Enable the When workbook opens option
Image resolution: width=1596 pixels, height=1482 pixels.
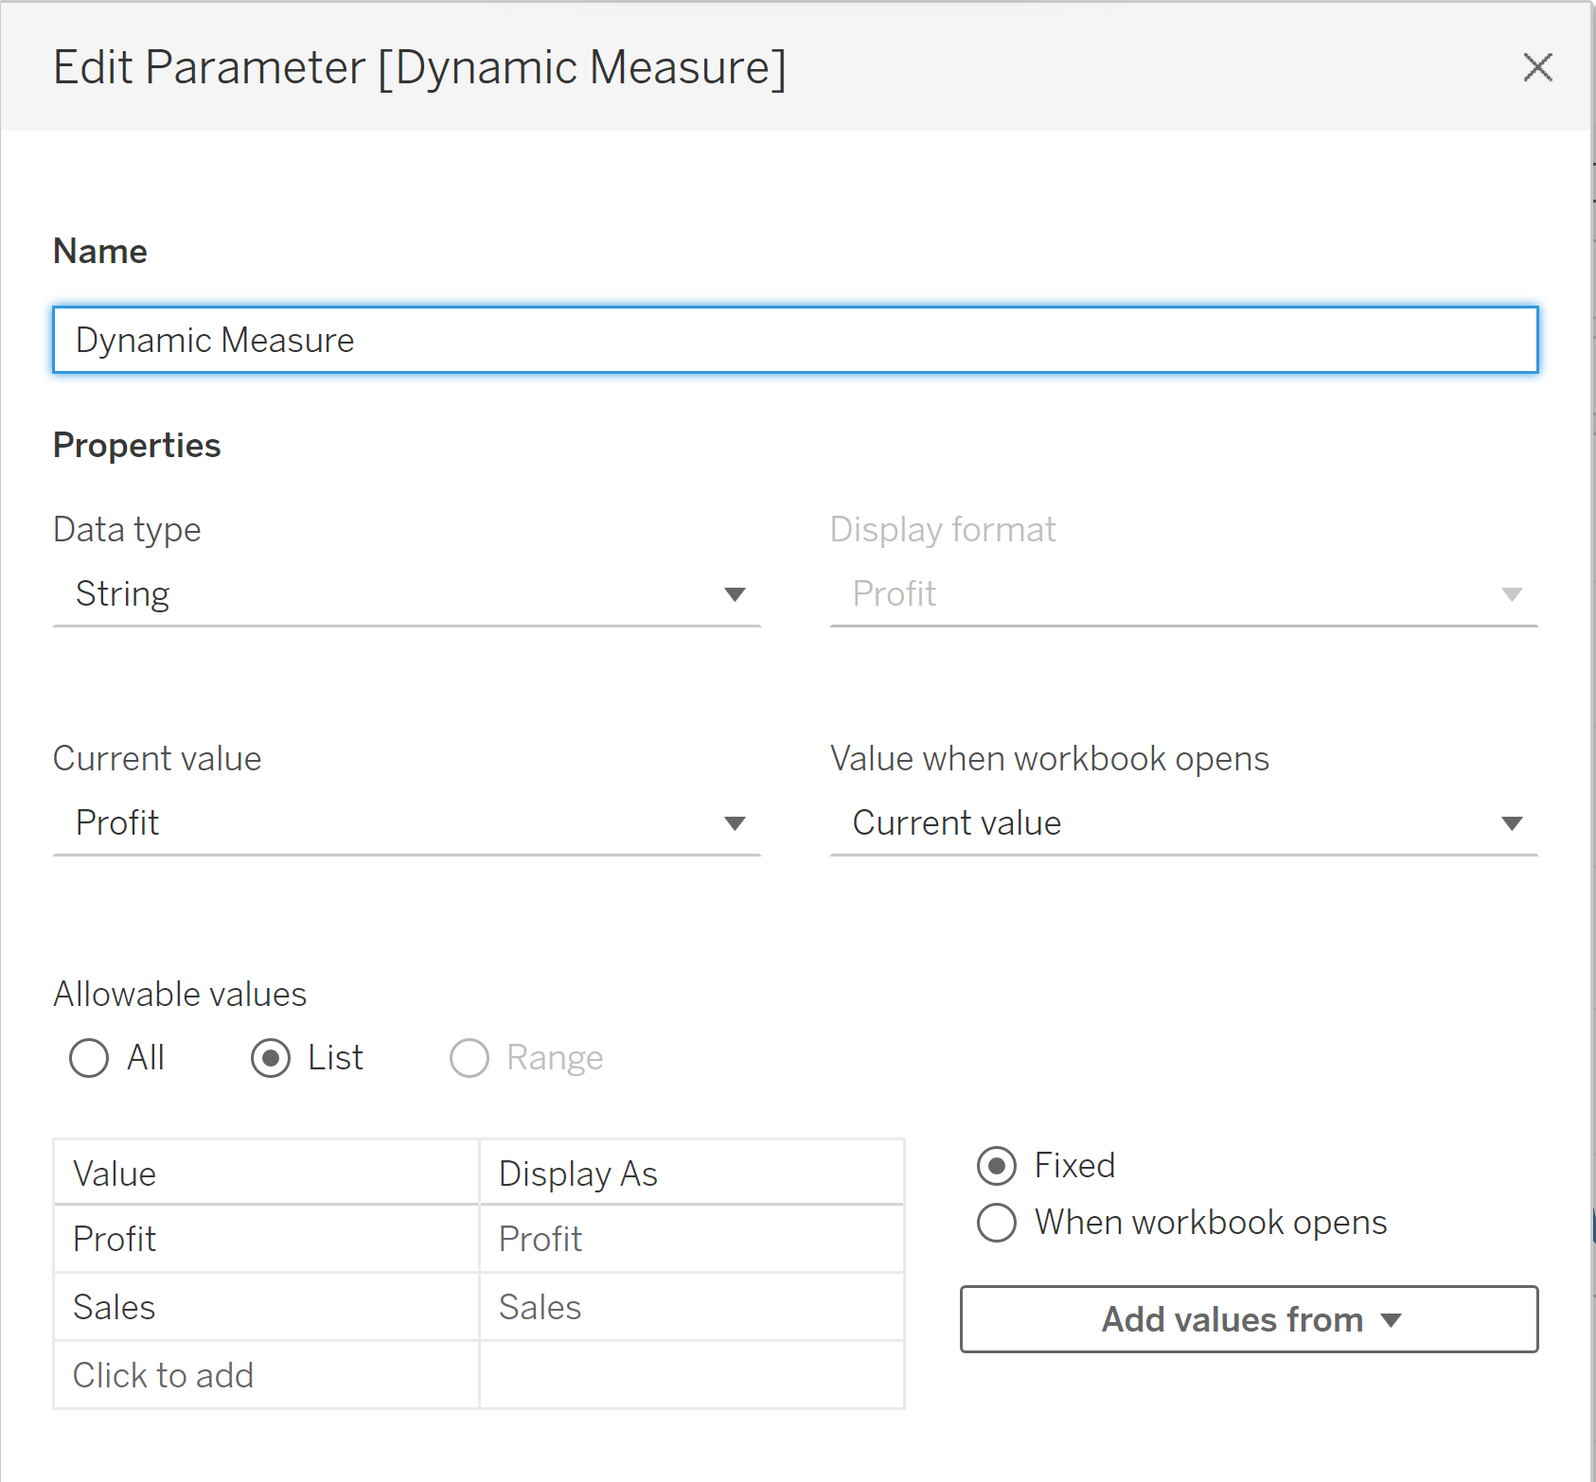point(997,1223)
